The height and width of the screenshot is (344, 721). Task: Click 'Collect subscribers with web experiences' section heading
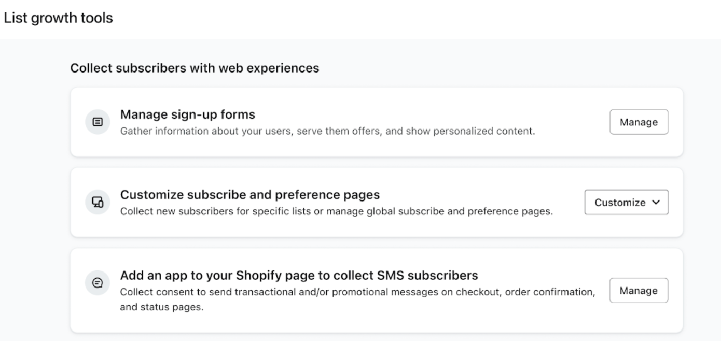[x=195, y=68]
